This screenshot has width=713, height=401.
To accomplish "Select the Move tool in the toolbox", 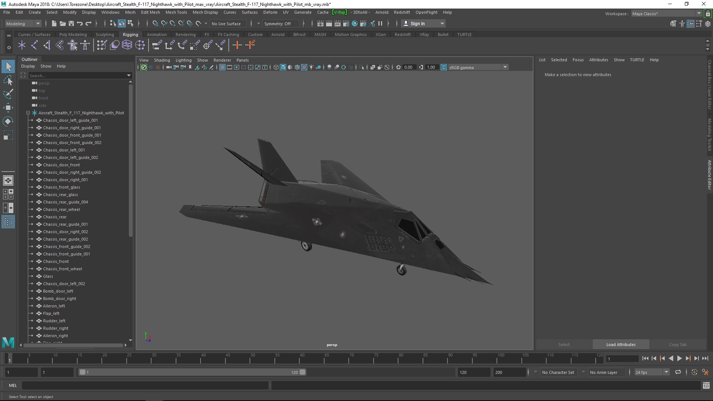I will [x=8, y=108].
